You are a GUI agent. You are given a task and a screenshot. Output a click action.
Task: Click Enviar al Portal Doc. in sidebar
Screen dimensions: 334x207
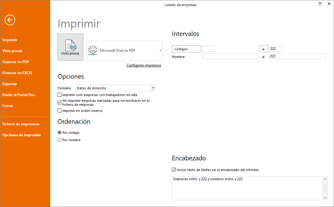(x=19, y=95)
